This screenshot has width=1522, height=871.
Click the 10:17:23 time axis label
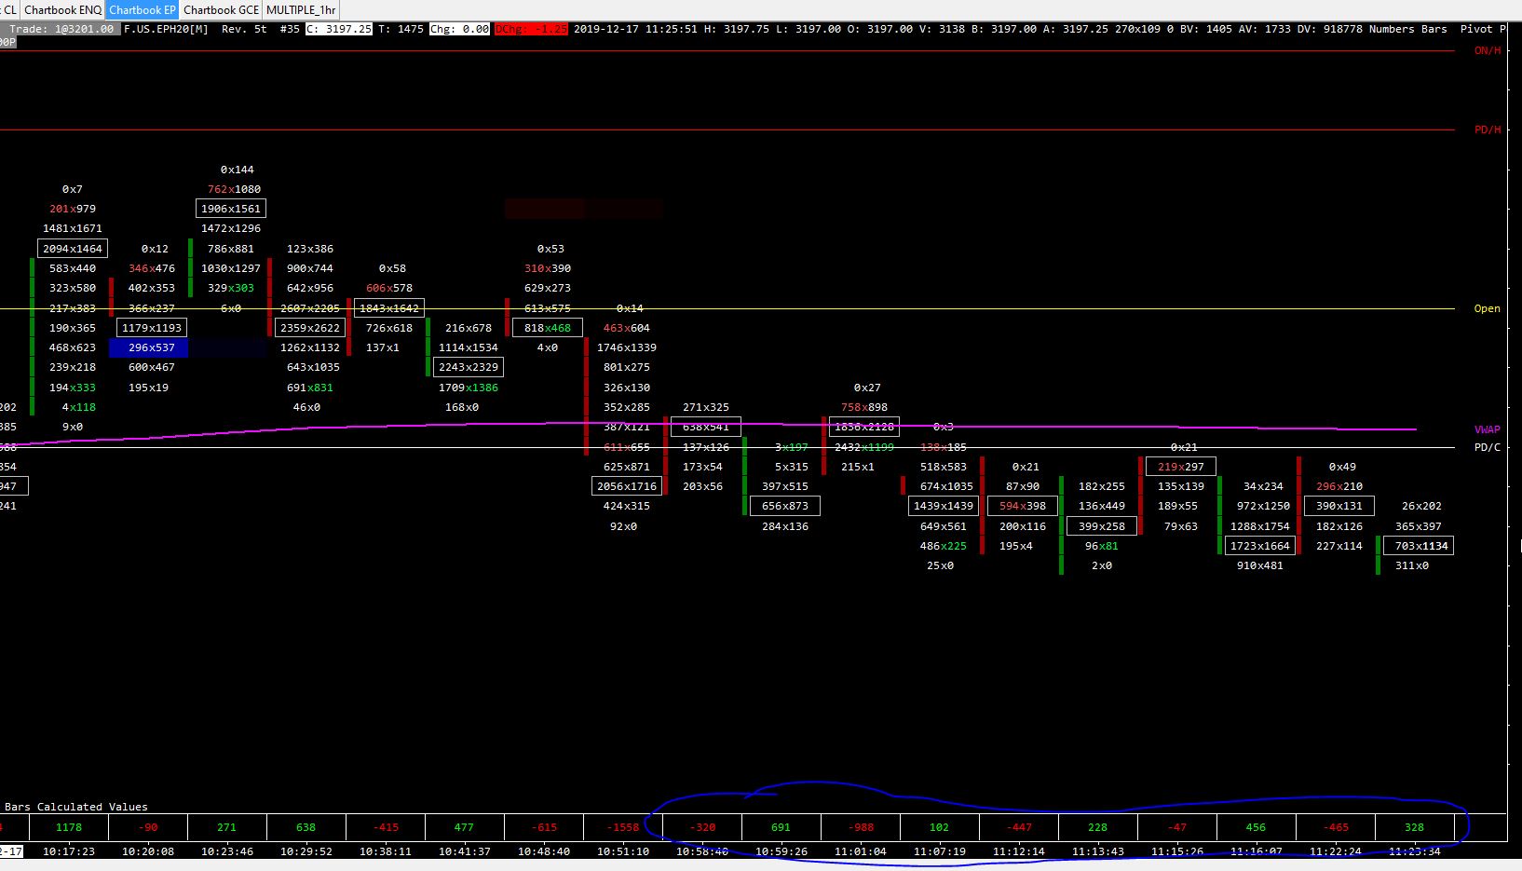[x=69, y=851]
